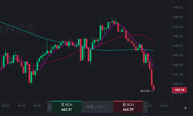The width and height of the screenshot is (193, 116).
Task: Click the 02:00 time axis label
Action: coord(37,106)
